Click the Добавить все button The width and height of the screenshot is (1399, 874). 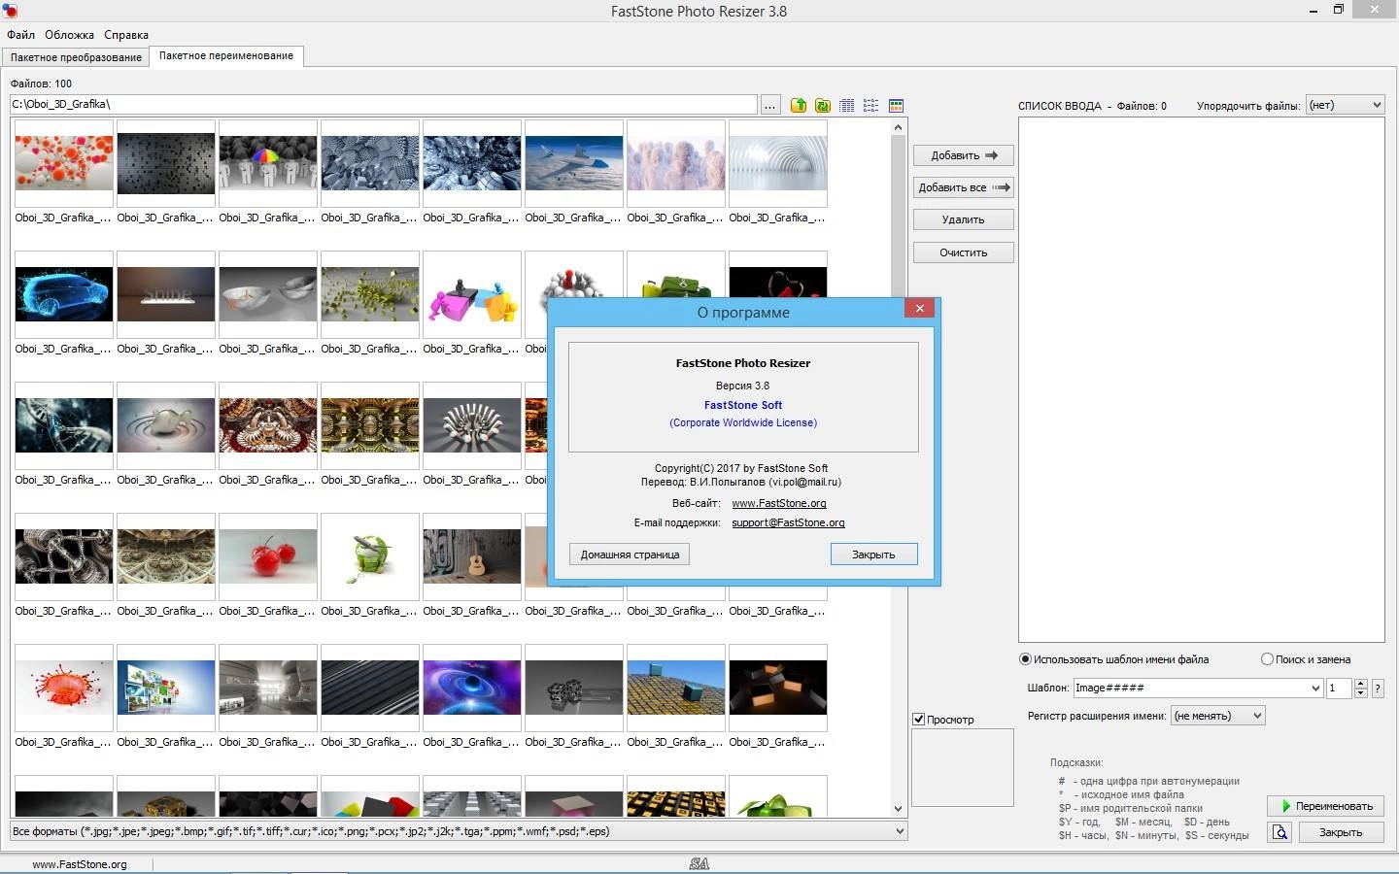click(x=964, y=187)
